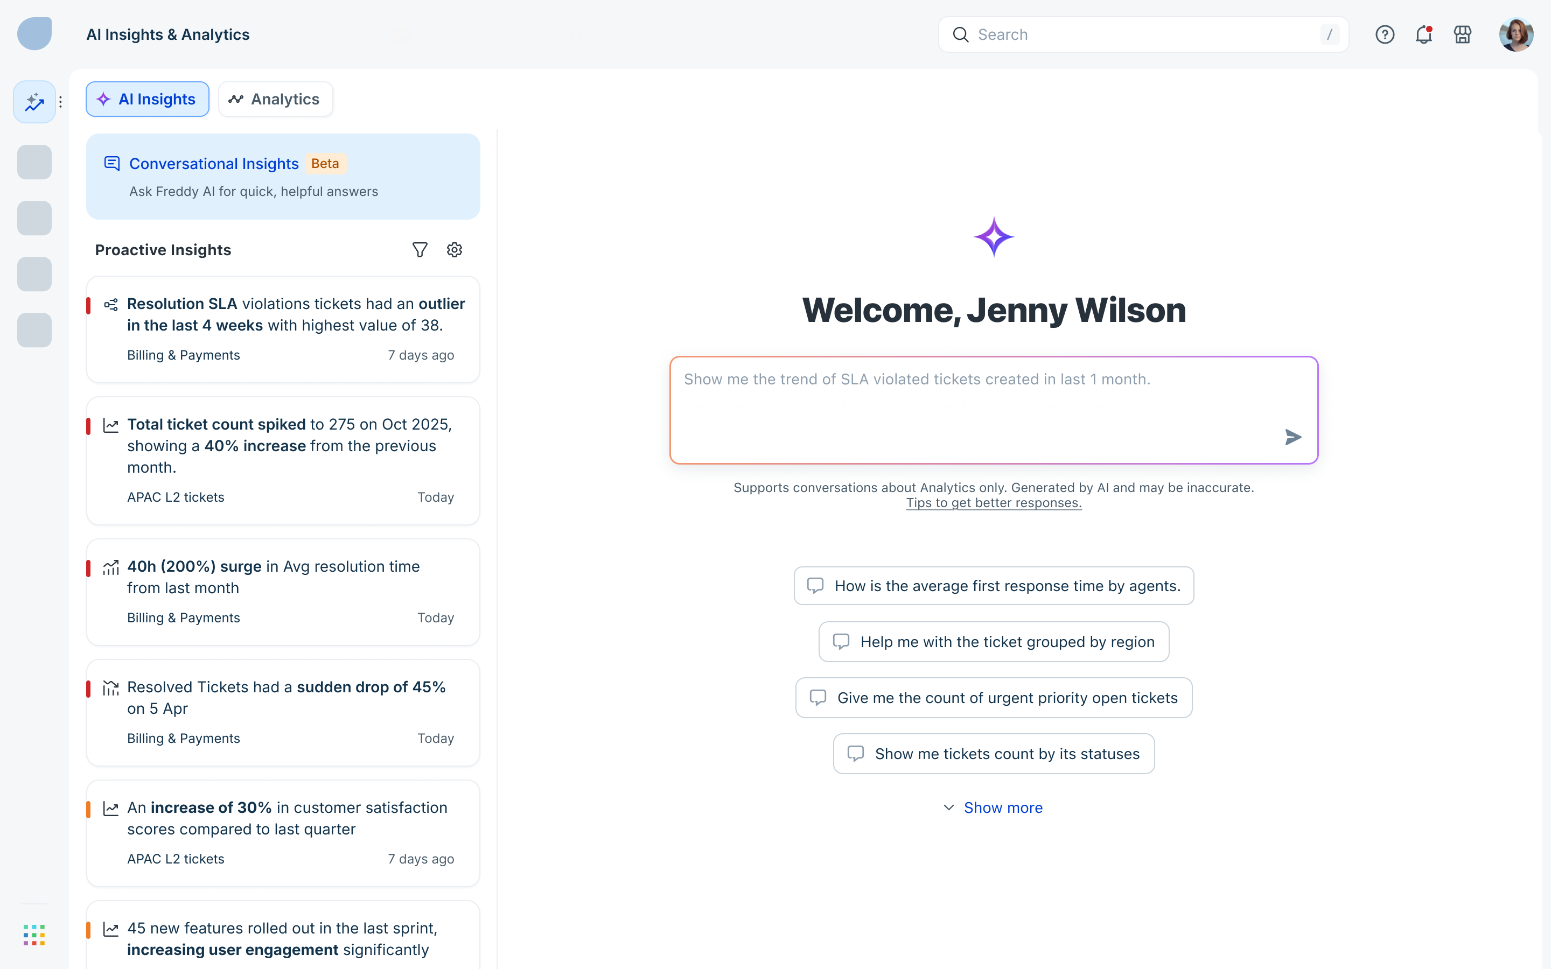This screenshot has height=969, width=1551.
Task: Switch to the Analytics tab
Action: (275, 100)
